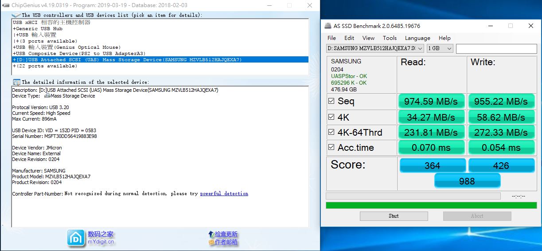Image resolution: width=542 pixels, height=251 pixels.
Task: Click the USB 輸入裝置 row without mouse name
Action: pyautogui.click(x=160, y=35)
